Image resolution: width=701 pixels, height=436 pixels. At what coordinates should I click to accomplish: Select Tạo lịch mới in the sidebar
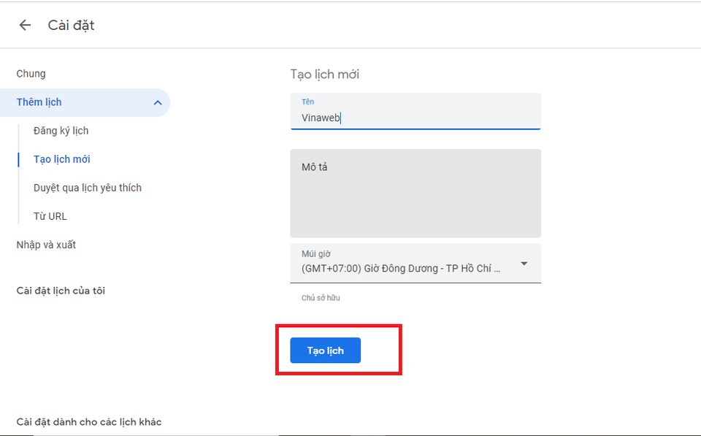(x=62, y=159)
